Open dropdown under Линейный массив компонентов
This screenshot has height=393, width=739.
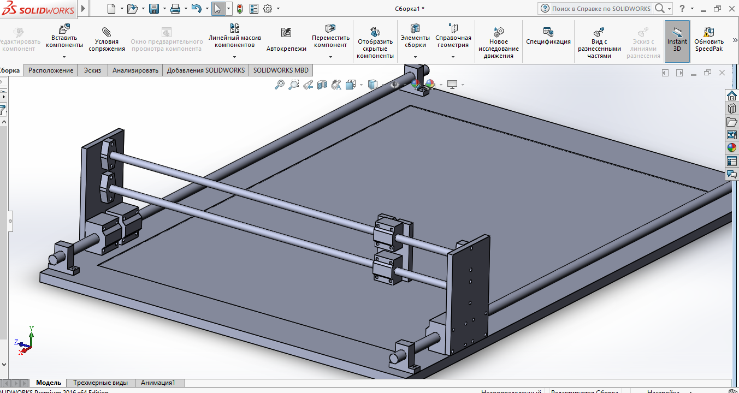tap(235, 57)
